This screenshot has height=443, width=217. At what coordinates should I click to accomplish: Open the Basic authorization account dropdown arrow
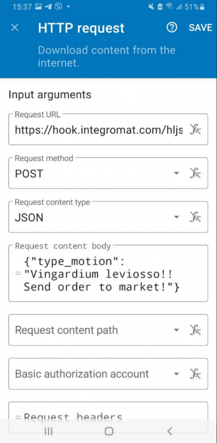(x=176, y=374)
